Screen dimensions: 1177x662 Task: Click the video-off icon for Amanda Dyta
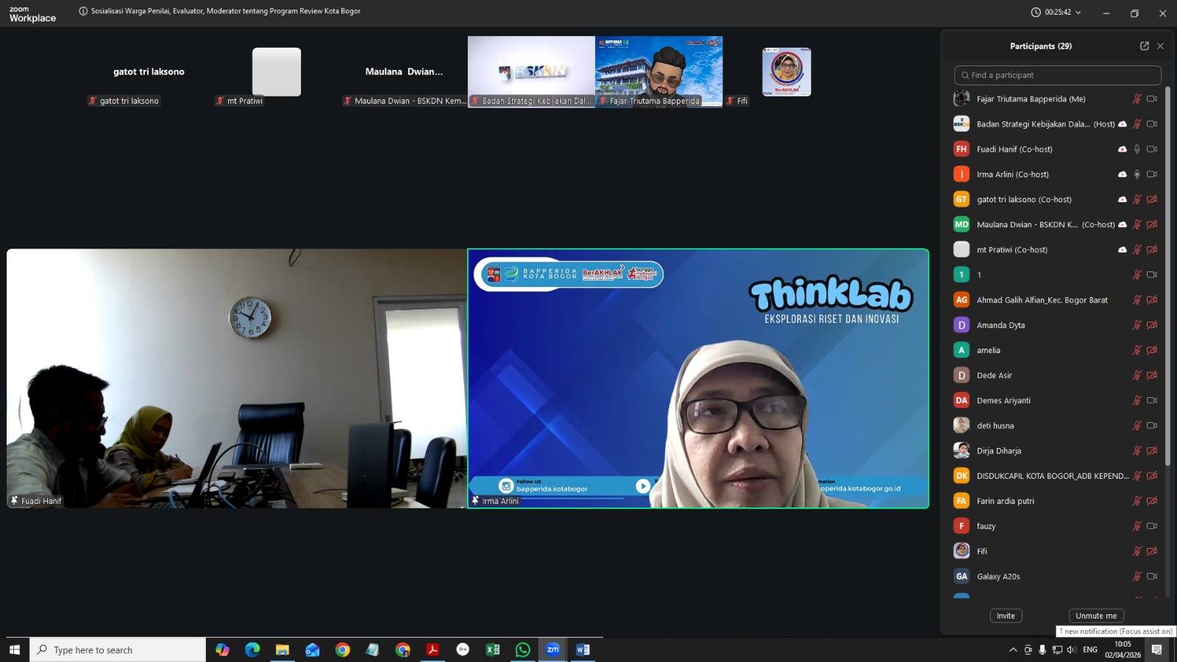point(1152,325)
